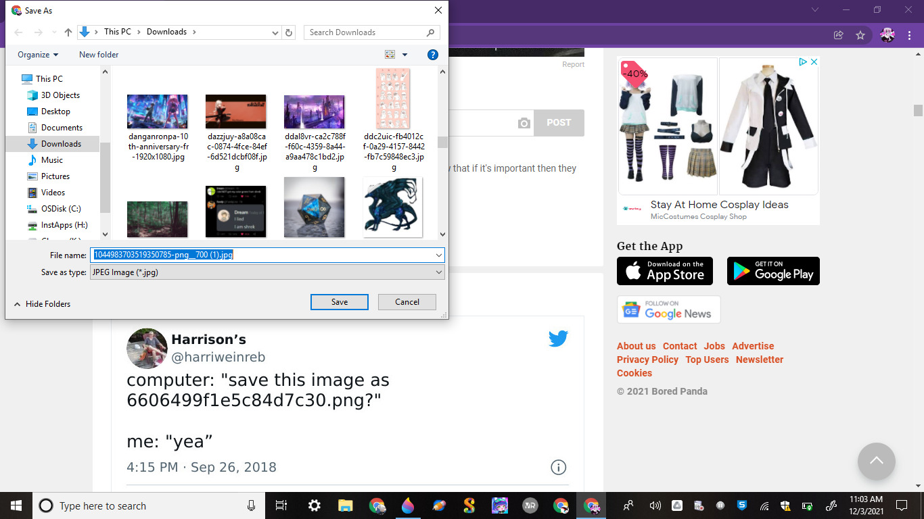
Task: Click New folder in toolbar
Action: pos(99,55)
